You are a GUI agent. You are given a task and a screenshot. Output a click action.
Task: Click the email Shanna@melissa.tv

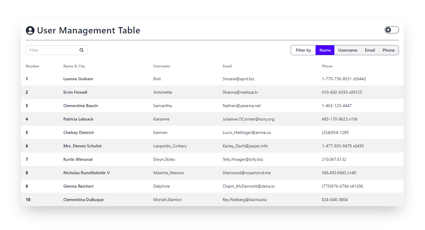click(240, 92)
